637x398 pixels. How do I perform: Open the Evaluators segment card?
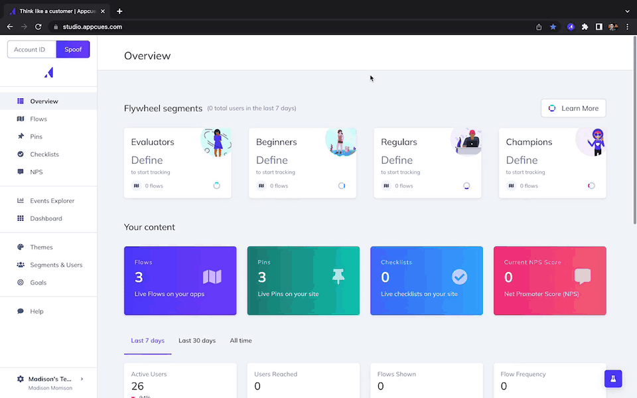[178, 163]
